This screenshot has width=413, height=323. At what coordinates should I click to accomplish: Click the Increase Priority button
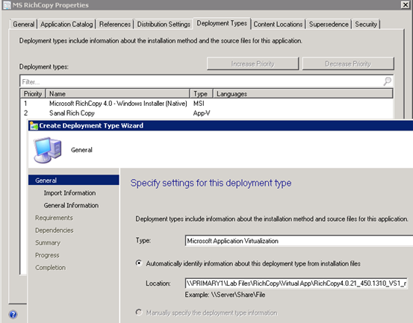(253, 63)
